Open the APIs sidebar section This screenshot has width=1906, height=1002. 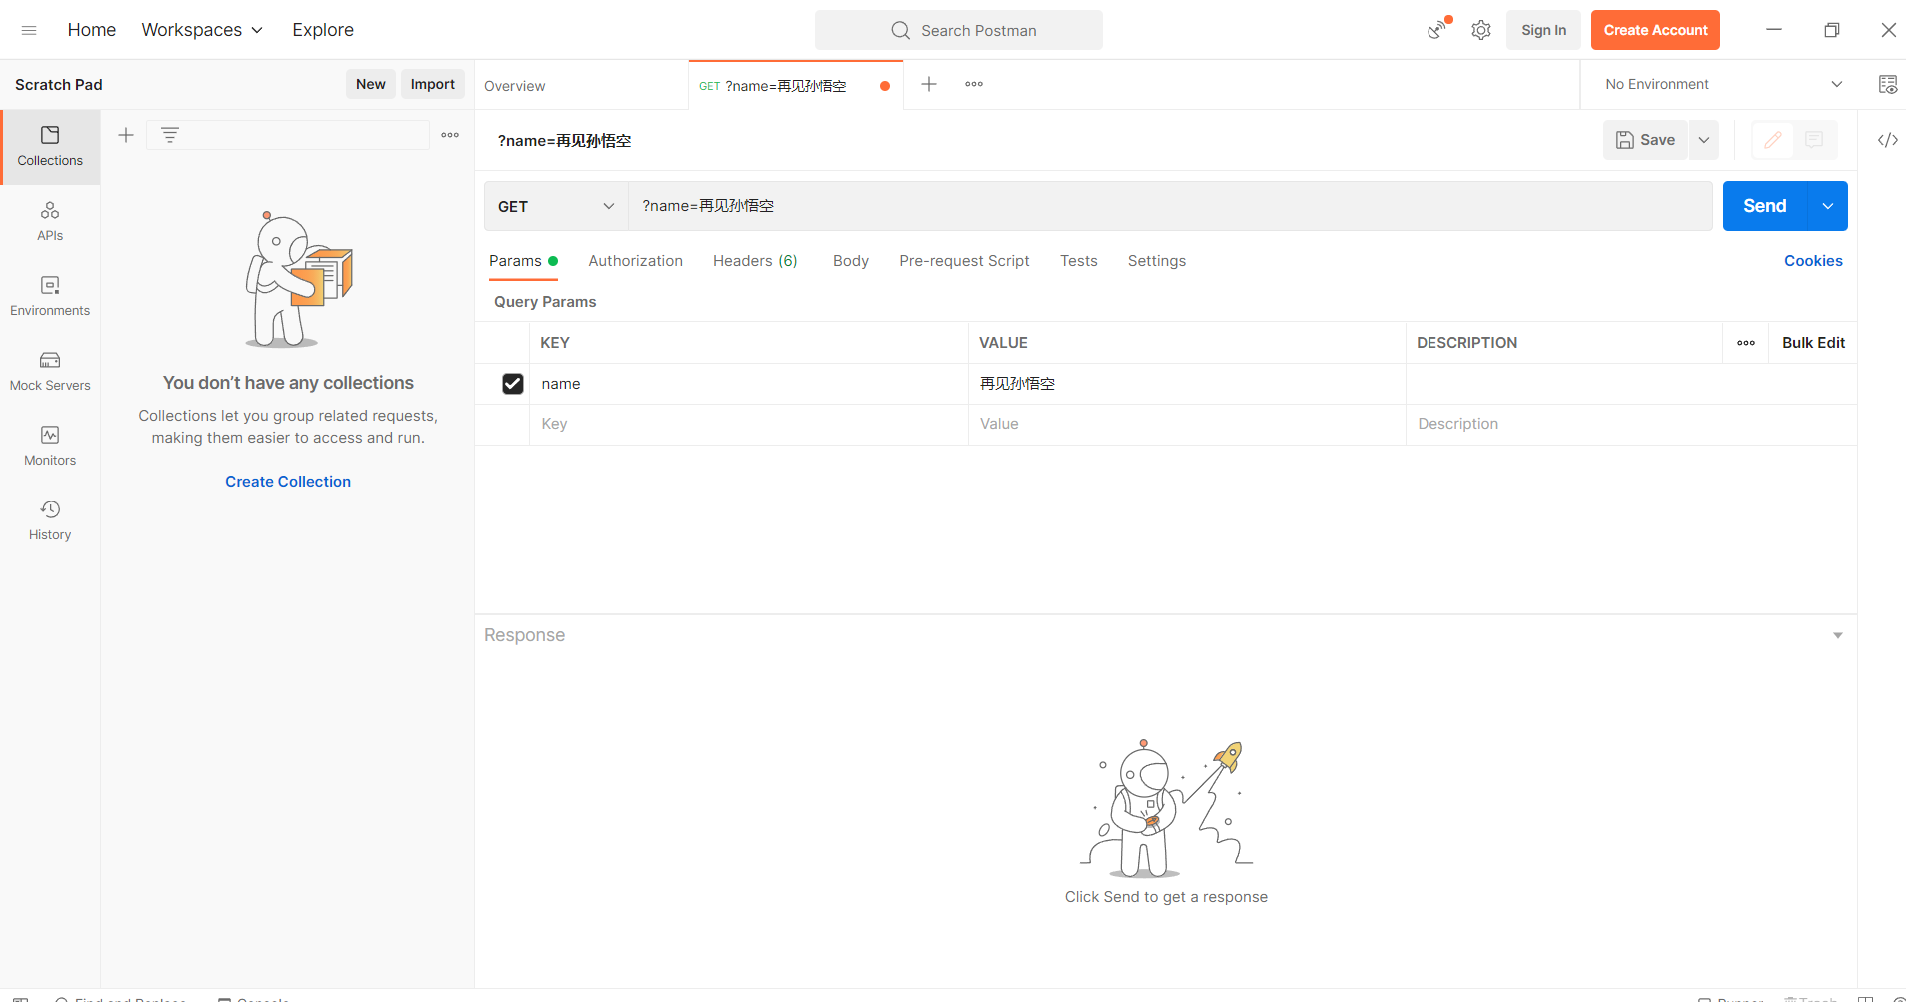point(50,221)
